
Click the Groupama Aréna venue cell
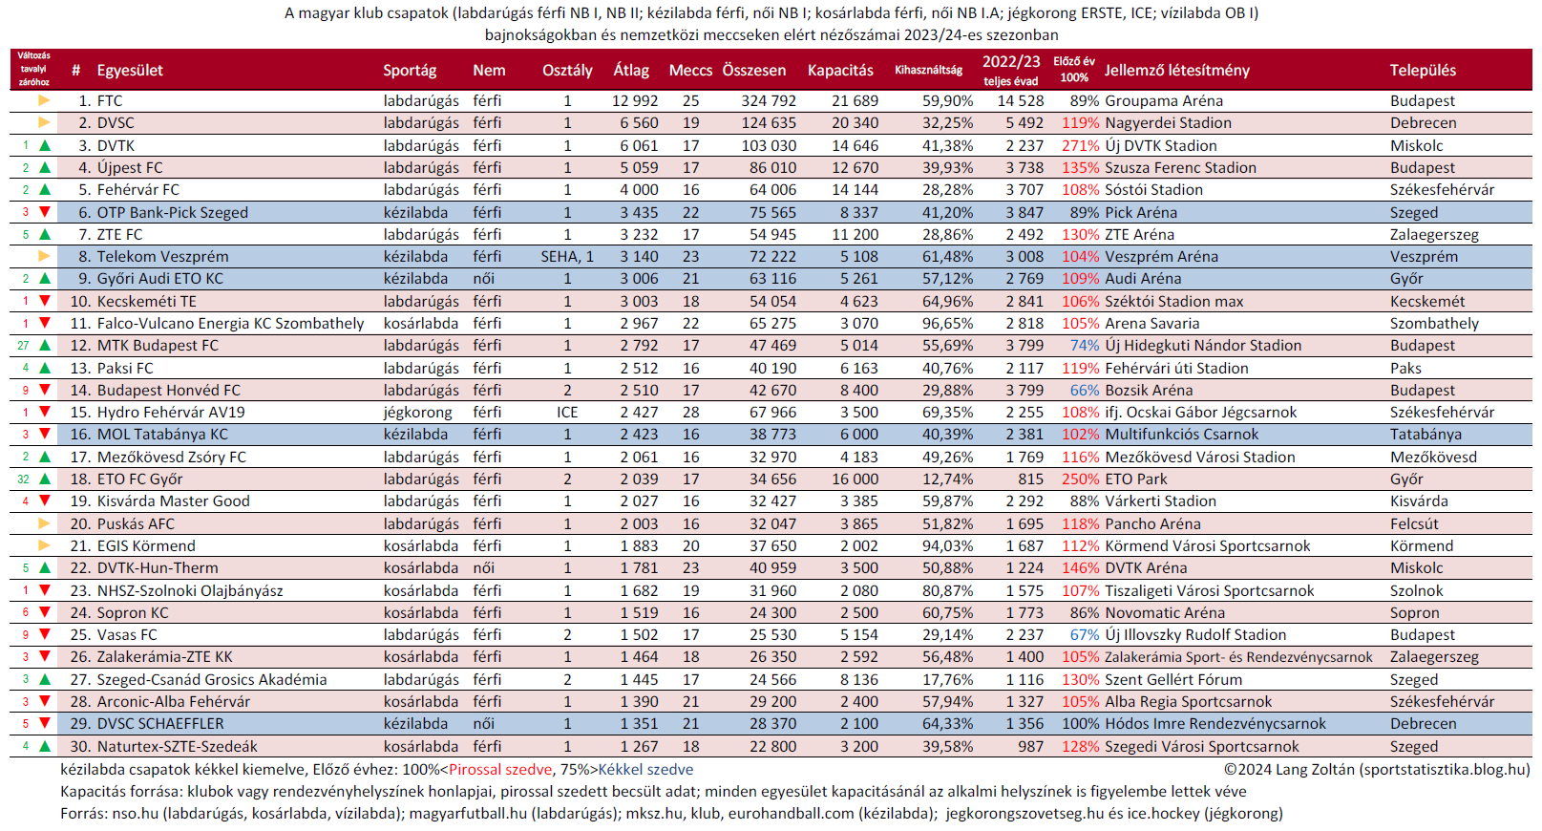point(1164,100)
